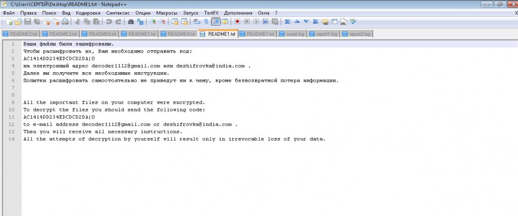Screen dimensions: 518x216
Task: Click the Redo arrow icon
Action: [118, 22]
